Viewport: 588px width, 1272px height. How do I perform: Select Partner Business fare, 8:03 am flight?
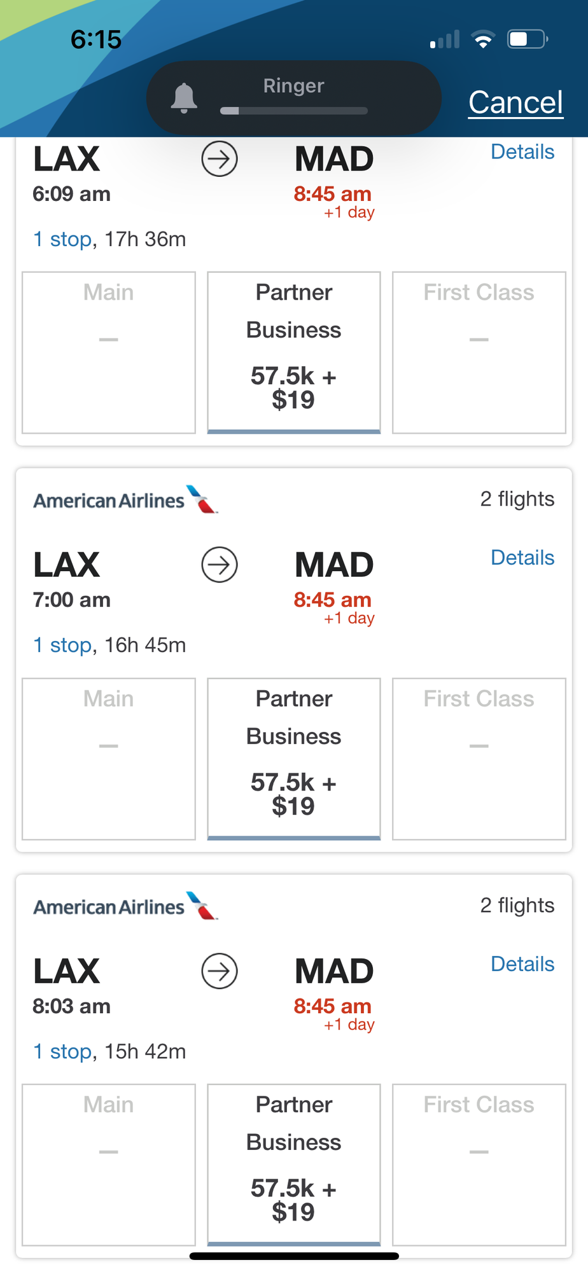coord(293,1165)
